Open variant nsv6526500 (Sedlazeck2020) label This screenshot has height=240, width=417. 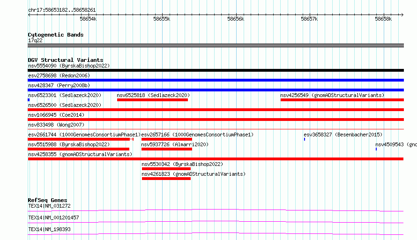click(65, 105)
